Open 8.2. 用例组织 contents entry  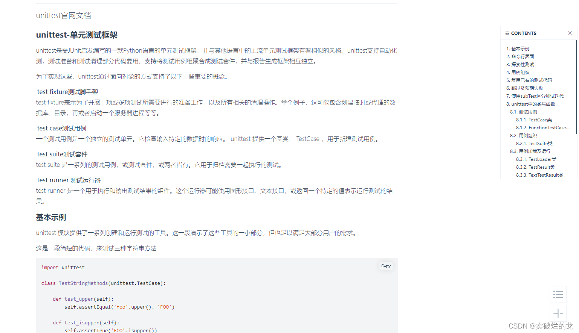pos(523,135)
